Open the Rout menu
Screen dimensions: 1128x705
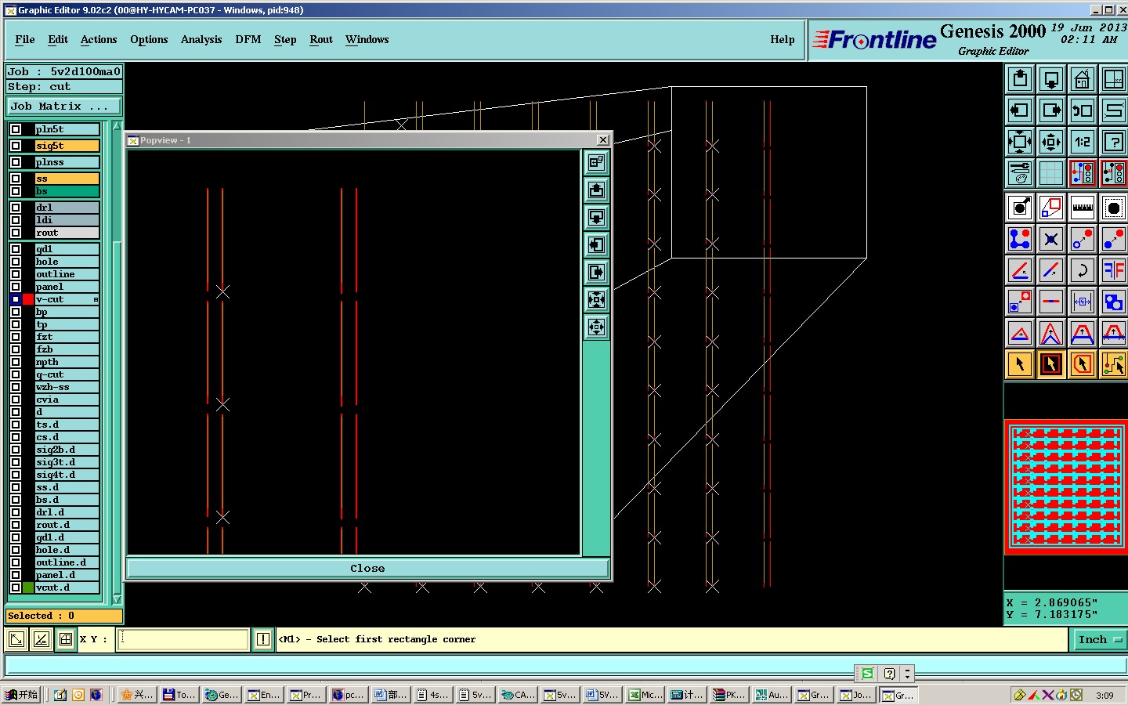click(321, 39)
